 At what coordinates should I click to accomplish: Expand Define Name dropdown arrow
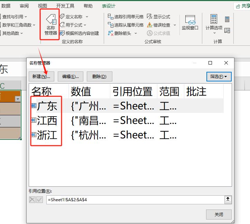pyautogui.click(x=87, y=17)
